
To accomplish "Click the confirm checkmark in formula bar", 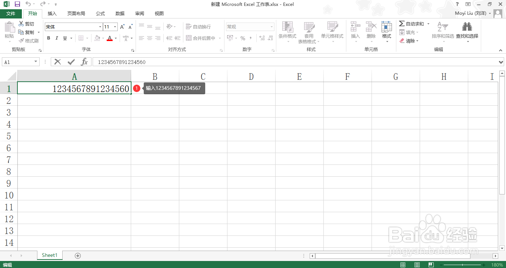I will point(71,62).
